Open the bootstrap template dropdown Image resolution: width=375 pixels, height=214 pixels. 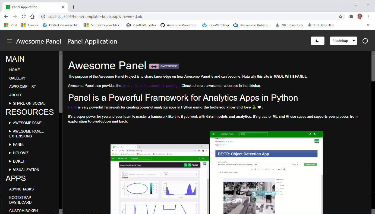pyautogui.click(x=343, y=41)
